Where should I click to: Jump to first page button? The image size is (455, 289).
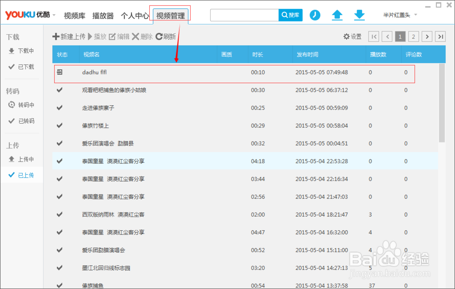point(374,36)
